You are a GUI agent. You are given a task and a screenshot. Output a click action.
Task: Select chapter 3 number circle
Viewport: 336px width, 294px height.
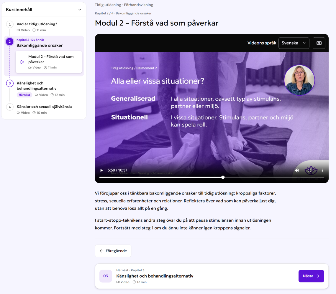[x=10, y=83]
